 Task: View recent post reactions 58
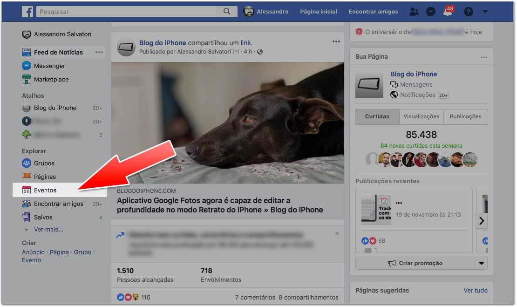click(x=373, y=240)
